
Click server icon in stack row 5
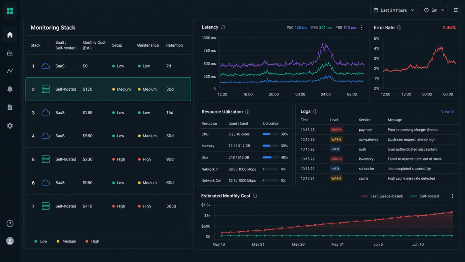tap(45, 159)
